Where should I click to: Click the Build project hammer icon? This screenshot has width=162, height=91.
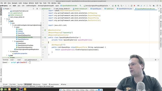point(80,6)
